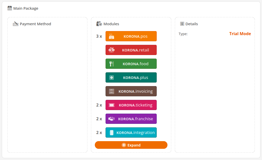
Task: Choose the KORONA.franchise module
Action: [131, 119]
